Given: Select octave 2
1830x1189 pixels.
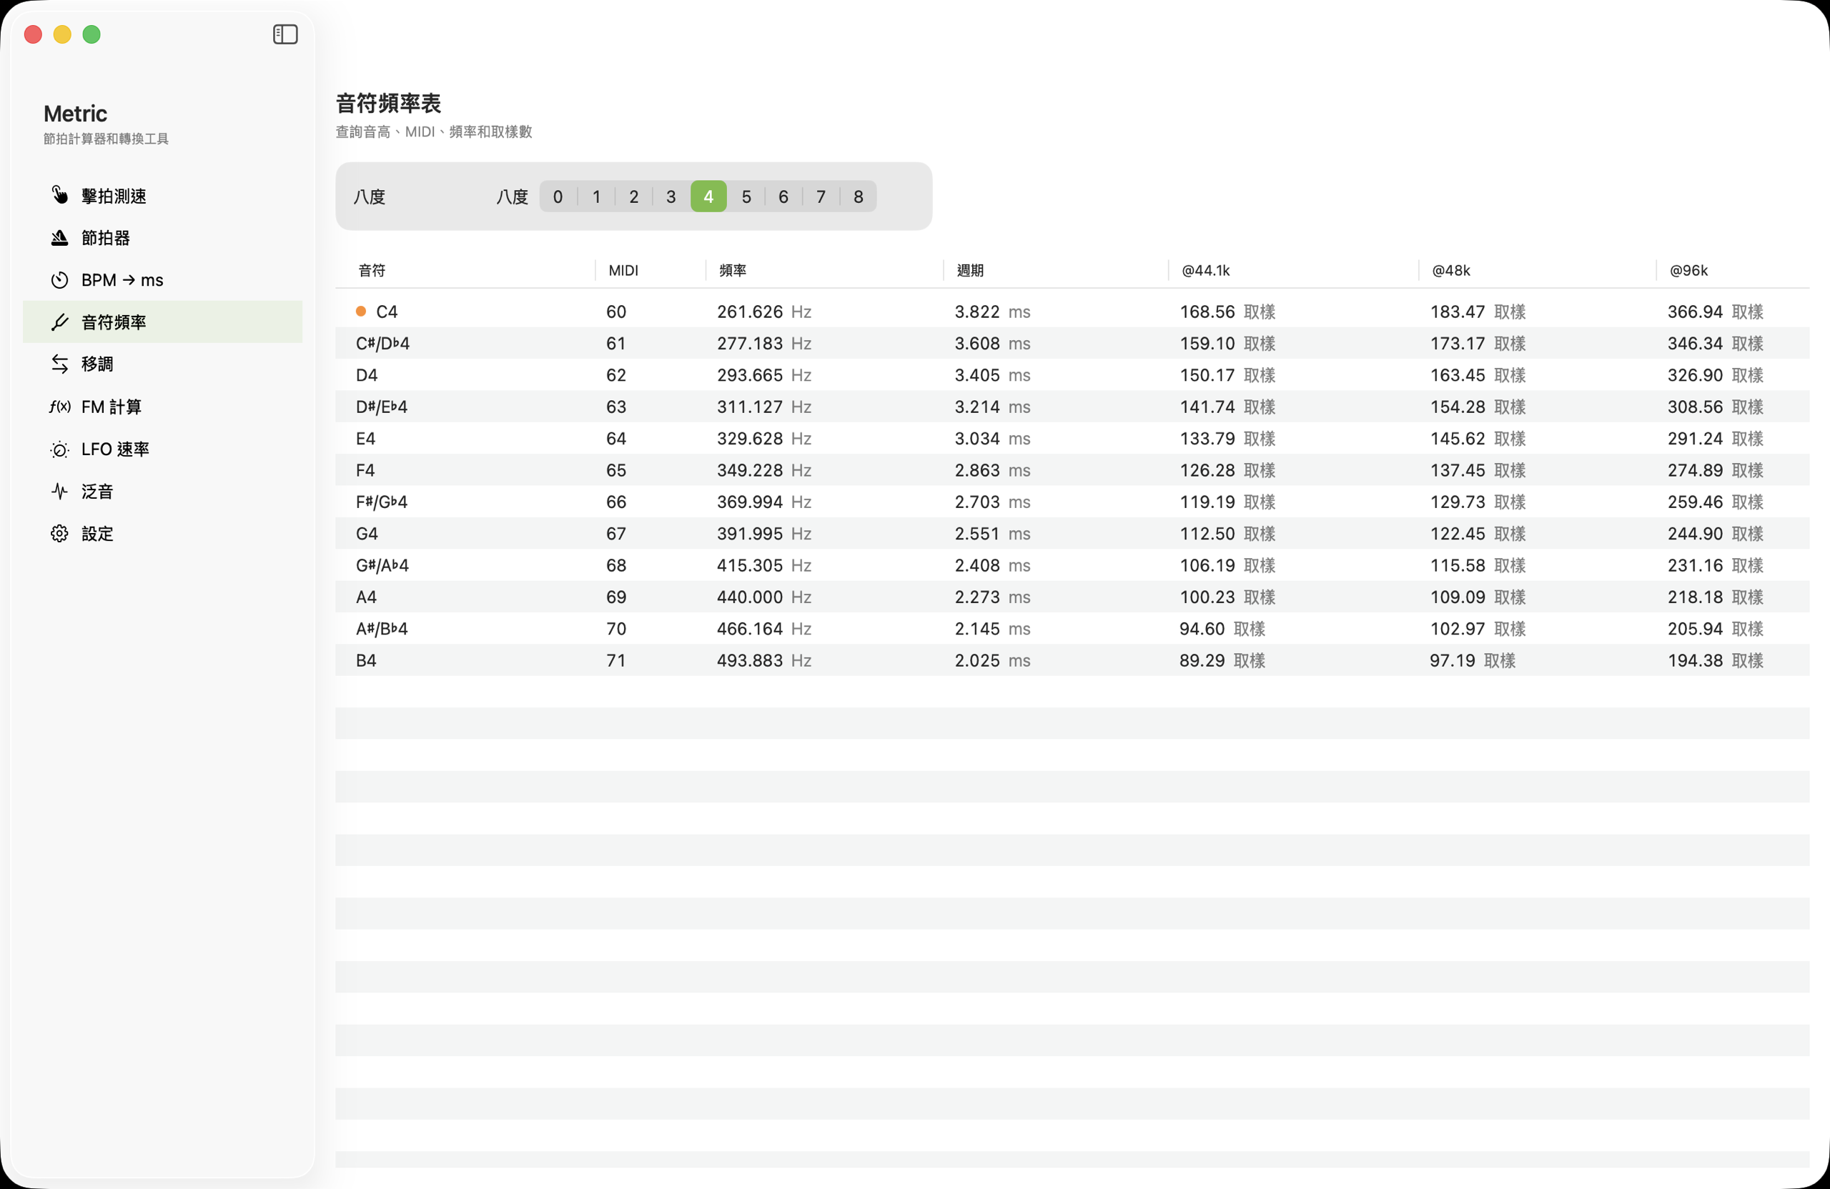Looking at the screenshot, I should 633,196.
